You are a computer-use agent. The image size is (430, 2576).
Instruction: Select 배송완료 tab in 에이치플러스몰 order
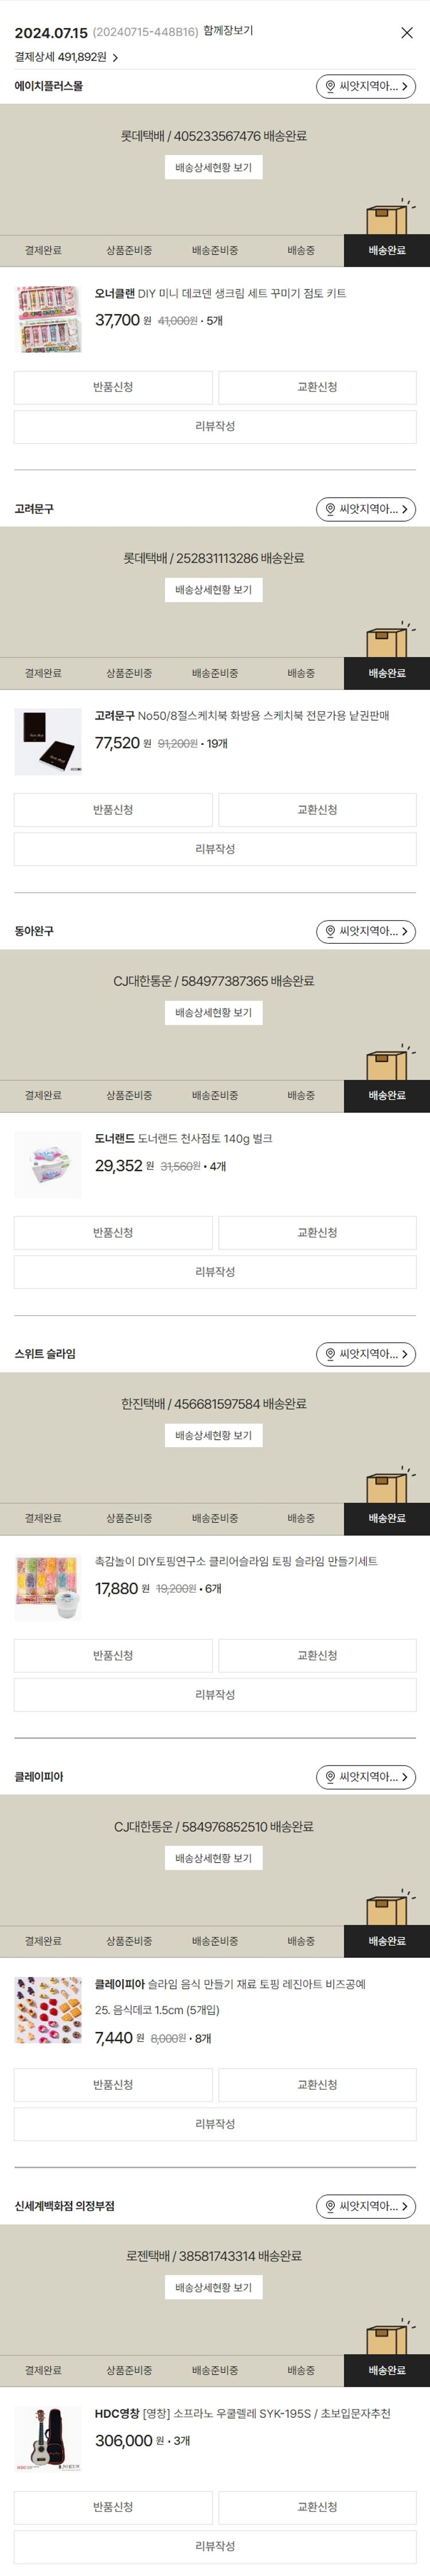tap(387, 250)
